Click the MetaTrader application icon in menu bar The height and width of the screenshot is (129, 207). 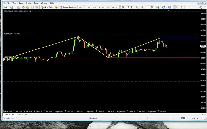pyautogui.click(x=4, y=3)
